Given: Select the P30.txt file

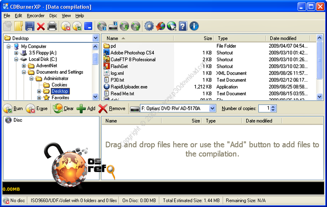Looking at the screenshot, I should [114, 80].
